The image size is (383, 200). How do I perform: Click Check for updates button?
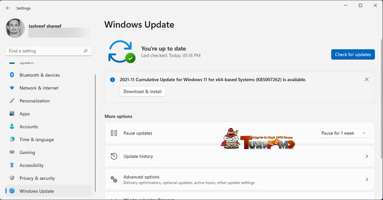click(x=353, y=54)
